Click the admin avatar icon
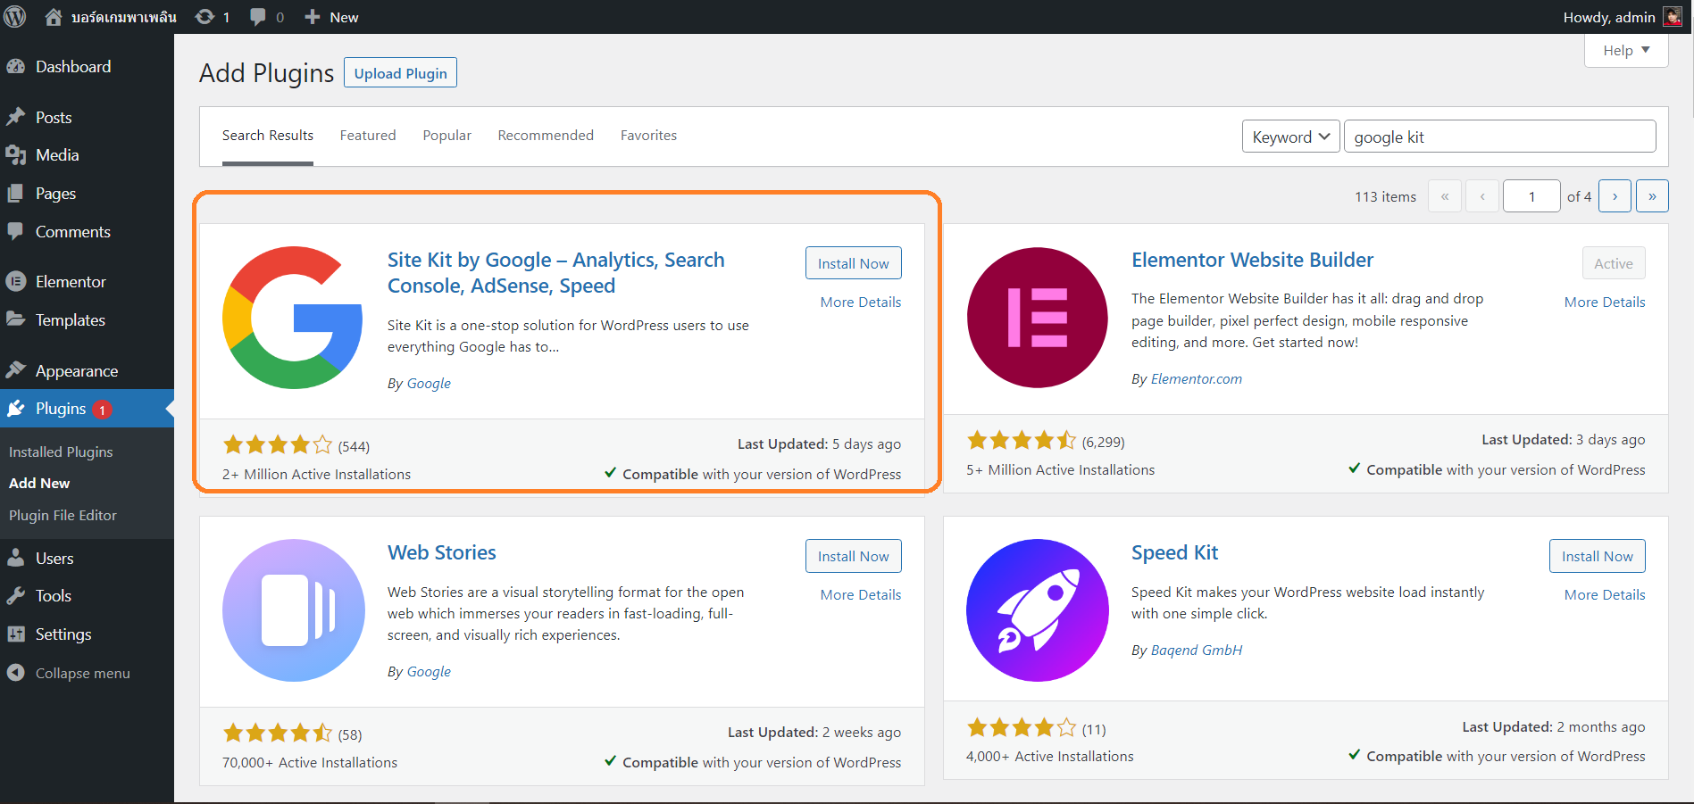 pos(1672,17)
